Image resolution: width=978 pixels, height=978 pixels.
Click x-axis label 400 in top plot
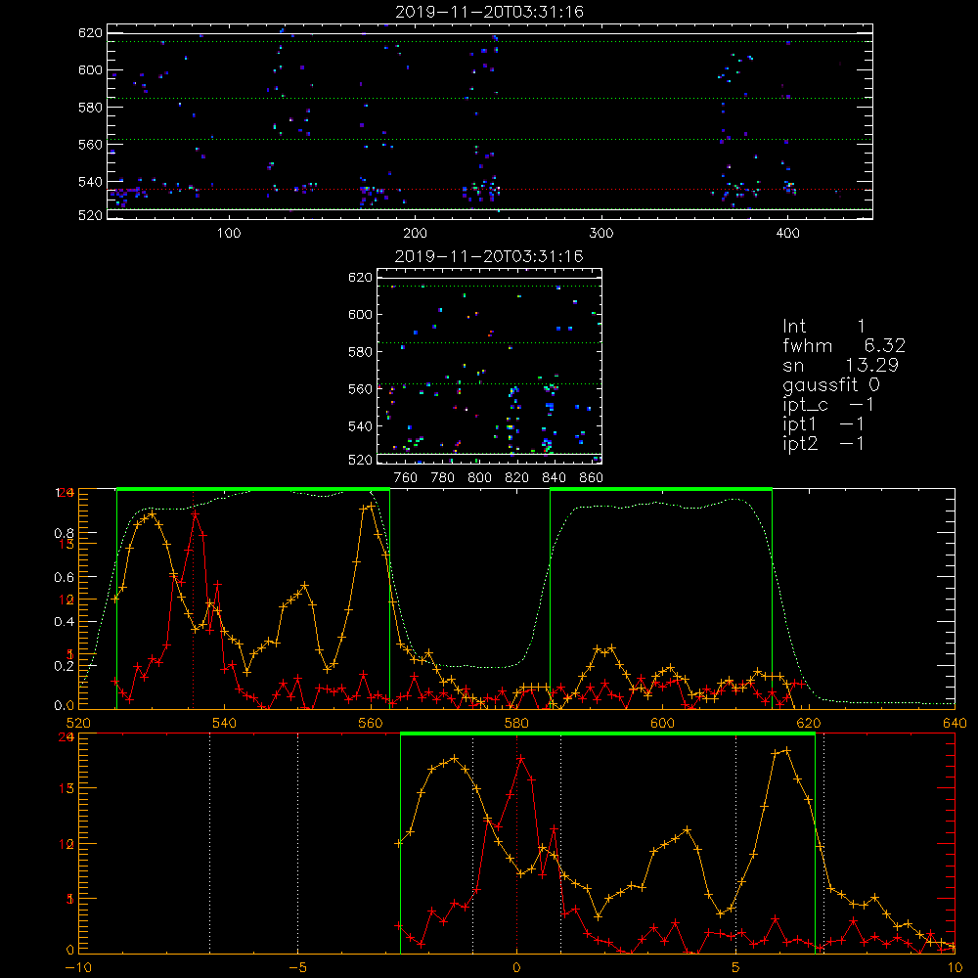click(787, 234)
